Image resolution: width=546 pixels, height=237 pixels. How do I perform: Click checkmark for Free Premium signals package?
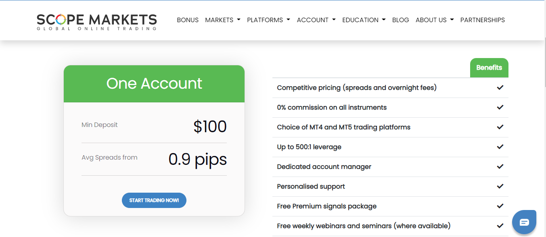coord(500,206)
